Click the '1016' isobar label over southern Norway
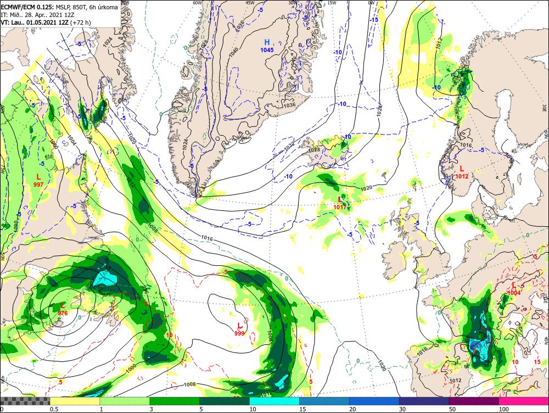This screenshot has width=549, height=413. [466, 145]
